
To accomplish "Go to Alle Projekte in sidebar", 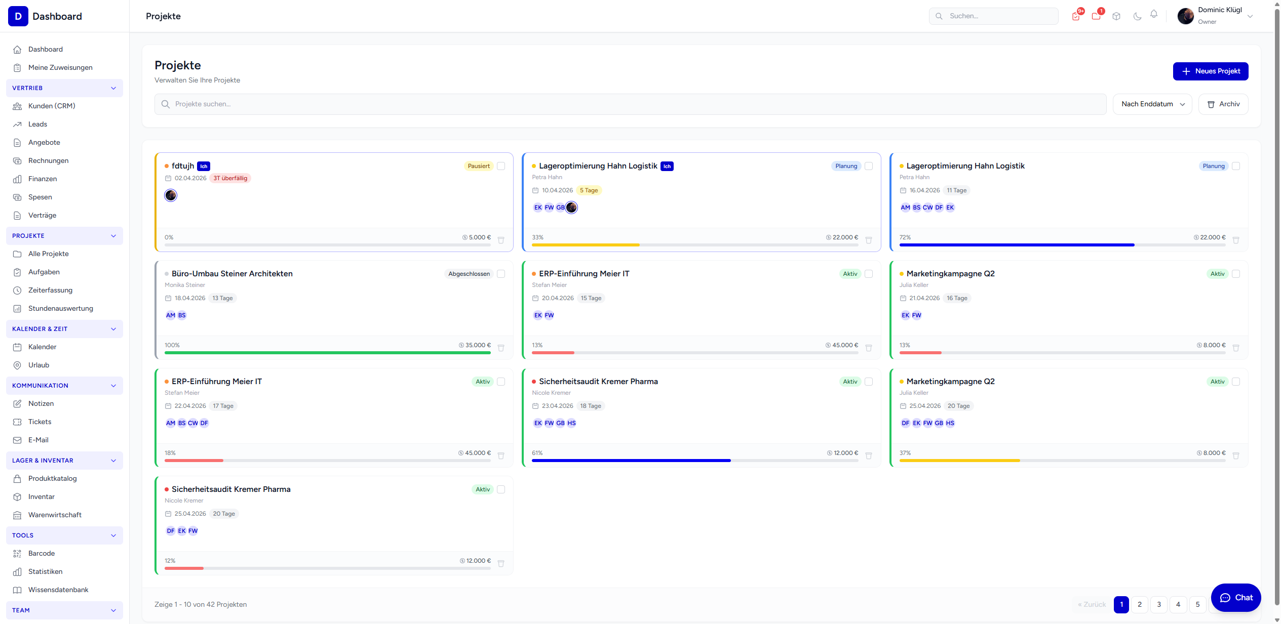I will click(x=49, y=254).
